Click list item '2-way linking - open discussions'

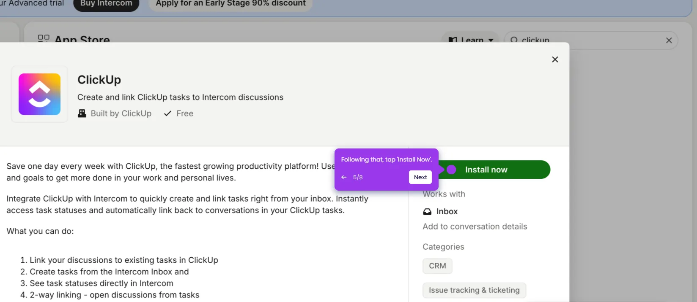[x=115, y=295]
